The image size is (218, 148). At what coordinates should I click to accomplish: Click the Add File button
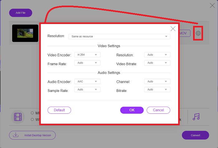21,13
